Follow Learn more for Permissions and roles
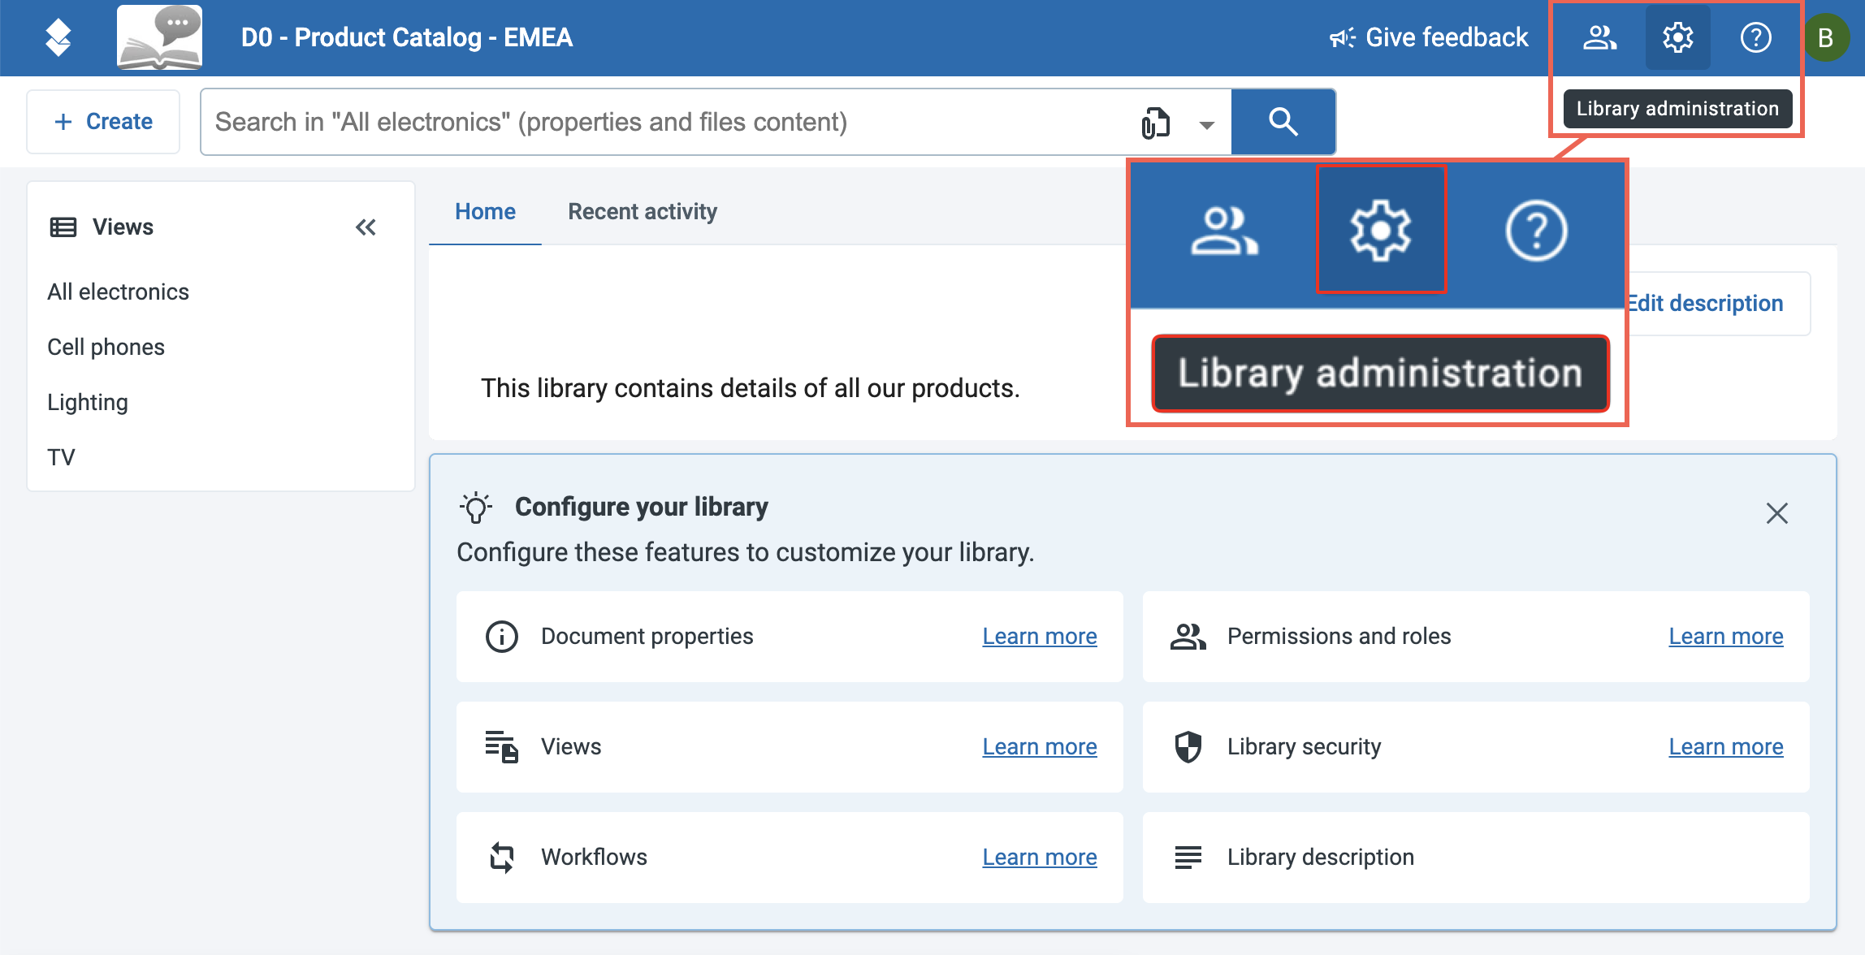 [x=1726, y=637]
